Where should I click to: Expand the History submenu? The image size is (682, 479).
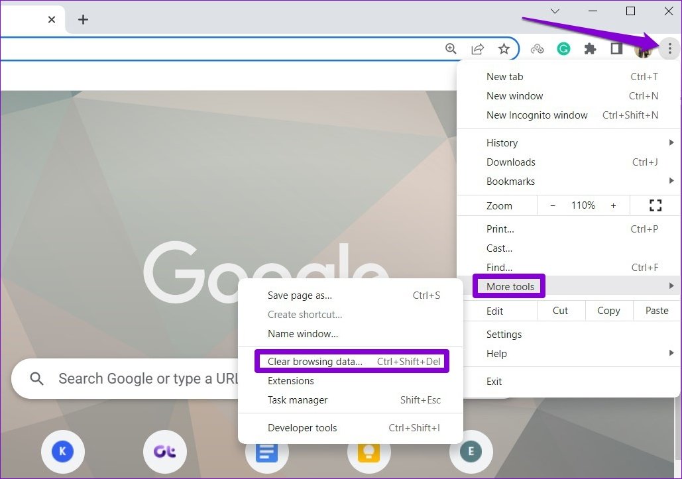click(569, 142)
